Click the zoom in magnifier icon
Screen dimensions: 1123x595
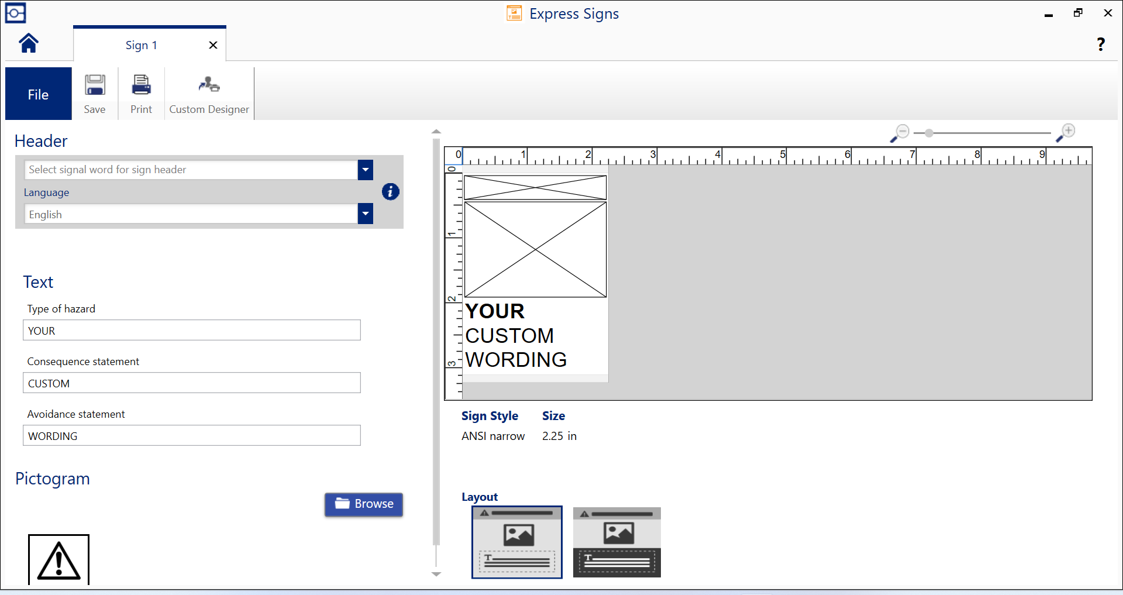click(1066, 133)
